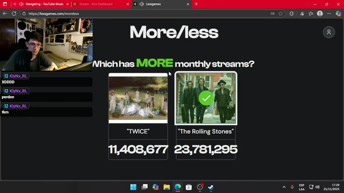Open the Copilot sidebar icon

[338, 13]
